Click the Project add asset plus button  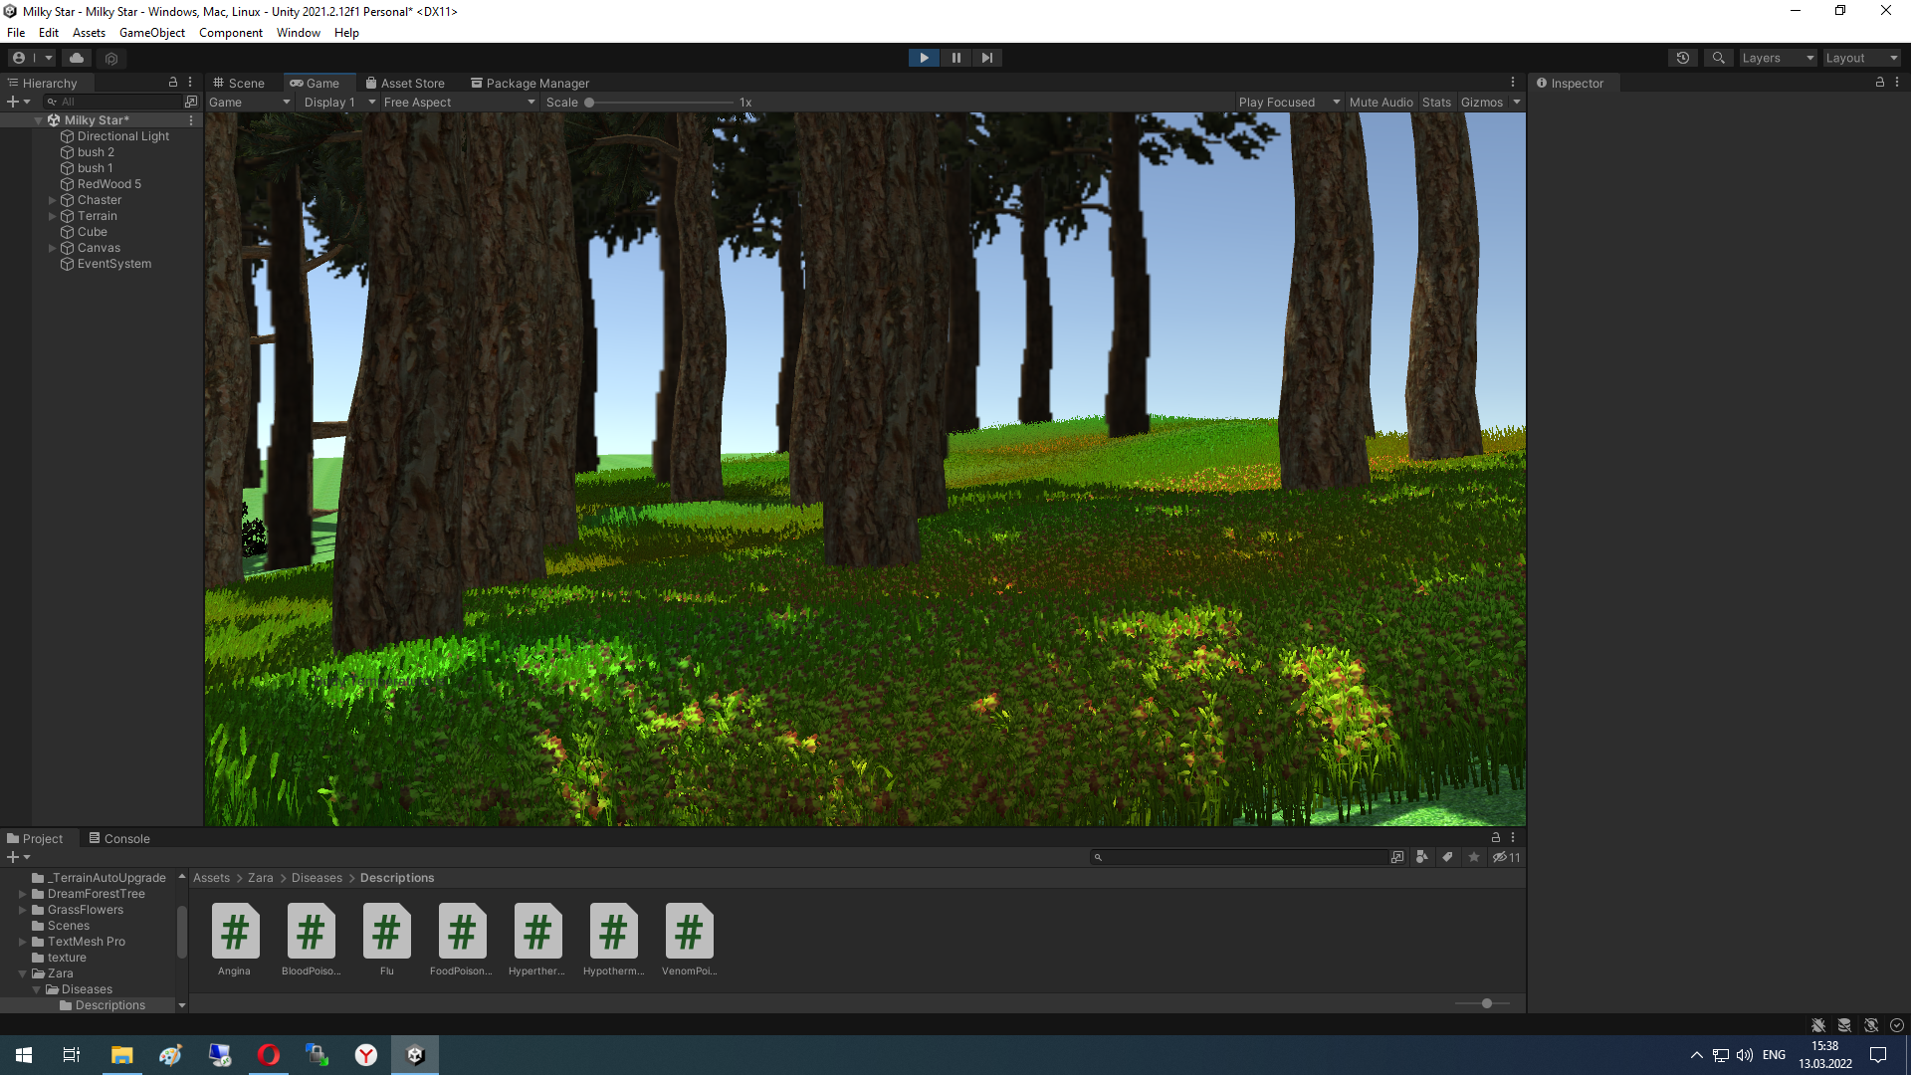18,857
